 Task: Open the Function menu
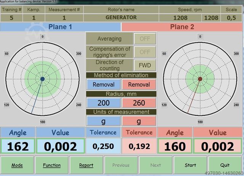51,165
